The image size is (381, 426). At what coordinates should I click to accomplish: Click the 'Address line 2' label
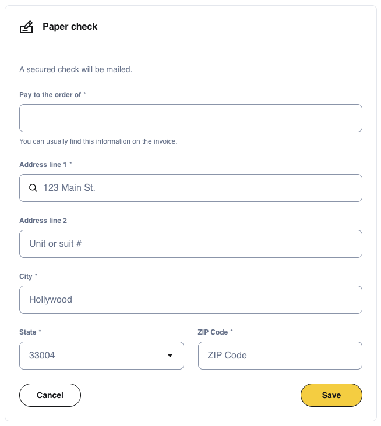[x=43, y=221]
